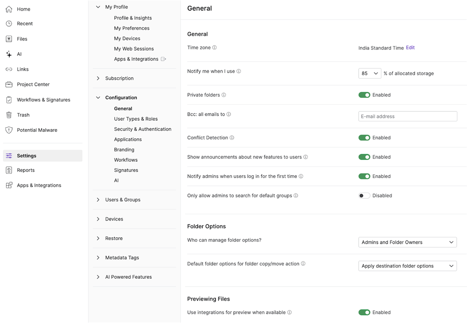Open the 'Who can manage folder options?' dropdown
This screenshot has width=467, height=323.
pyautogui.click(x=407, y=242)
